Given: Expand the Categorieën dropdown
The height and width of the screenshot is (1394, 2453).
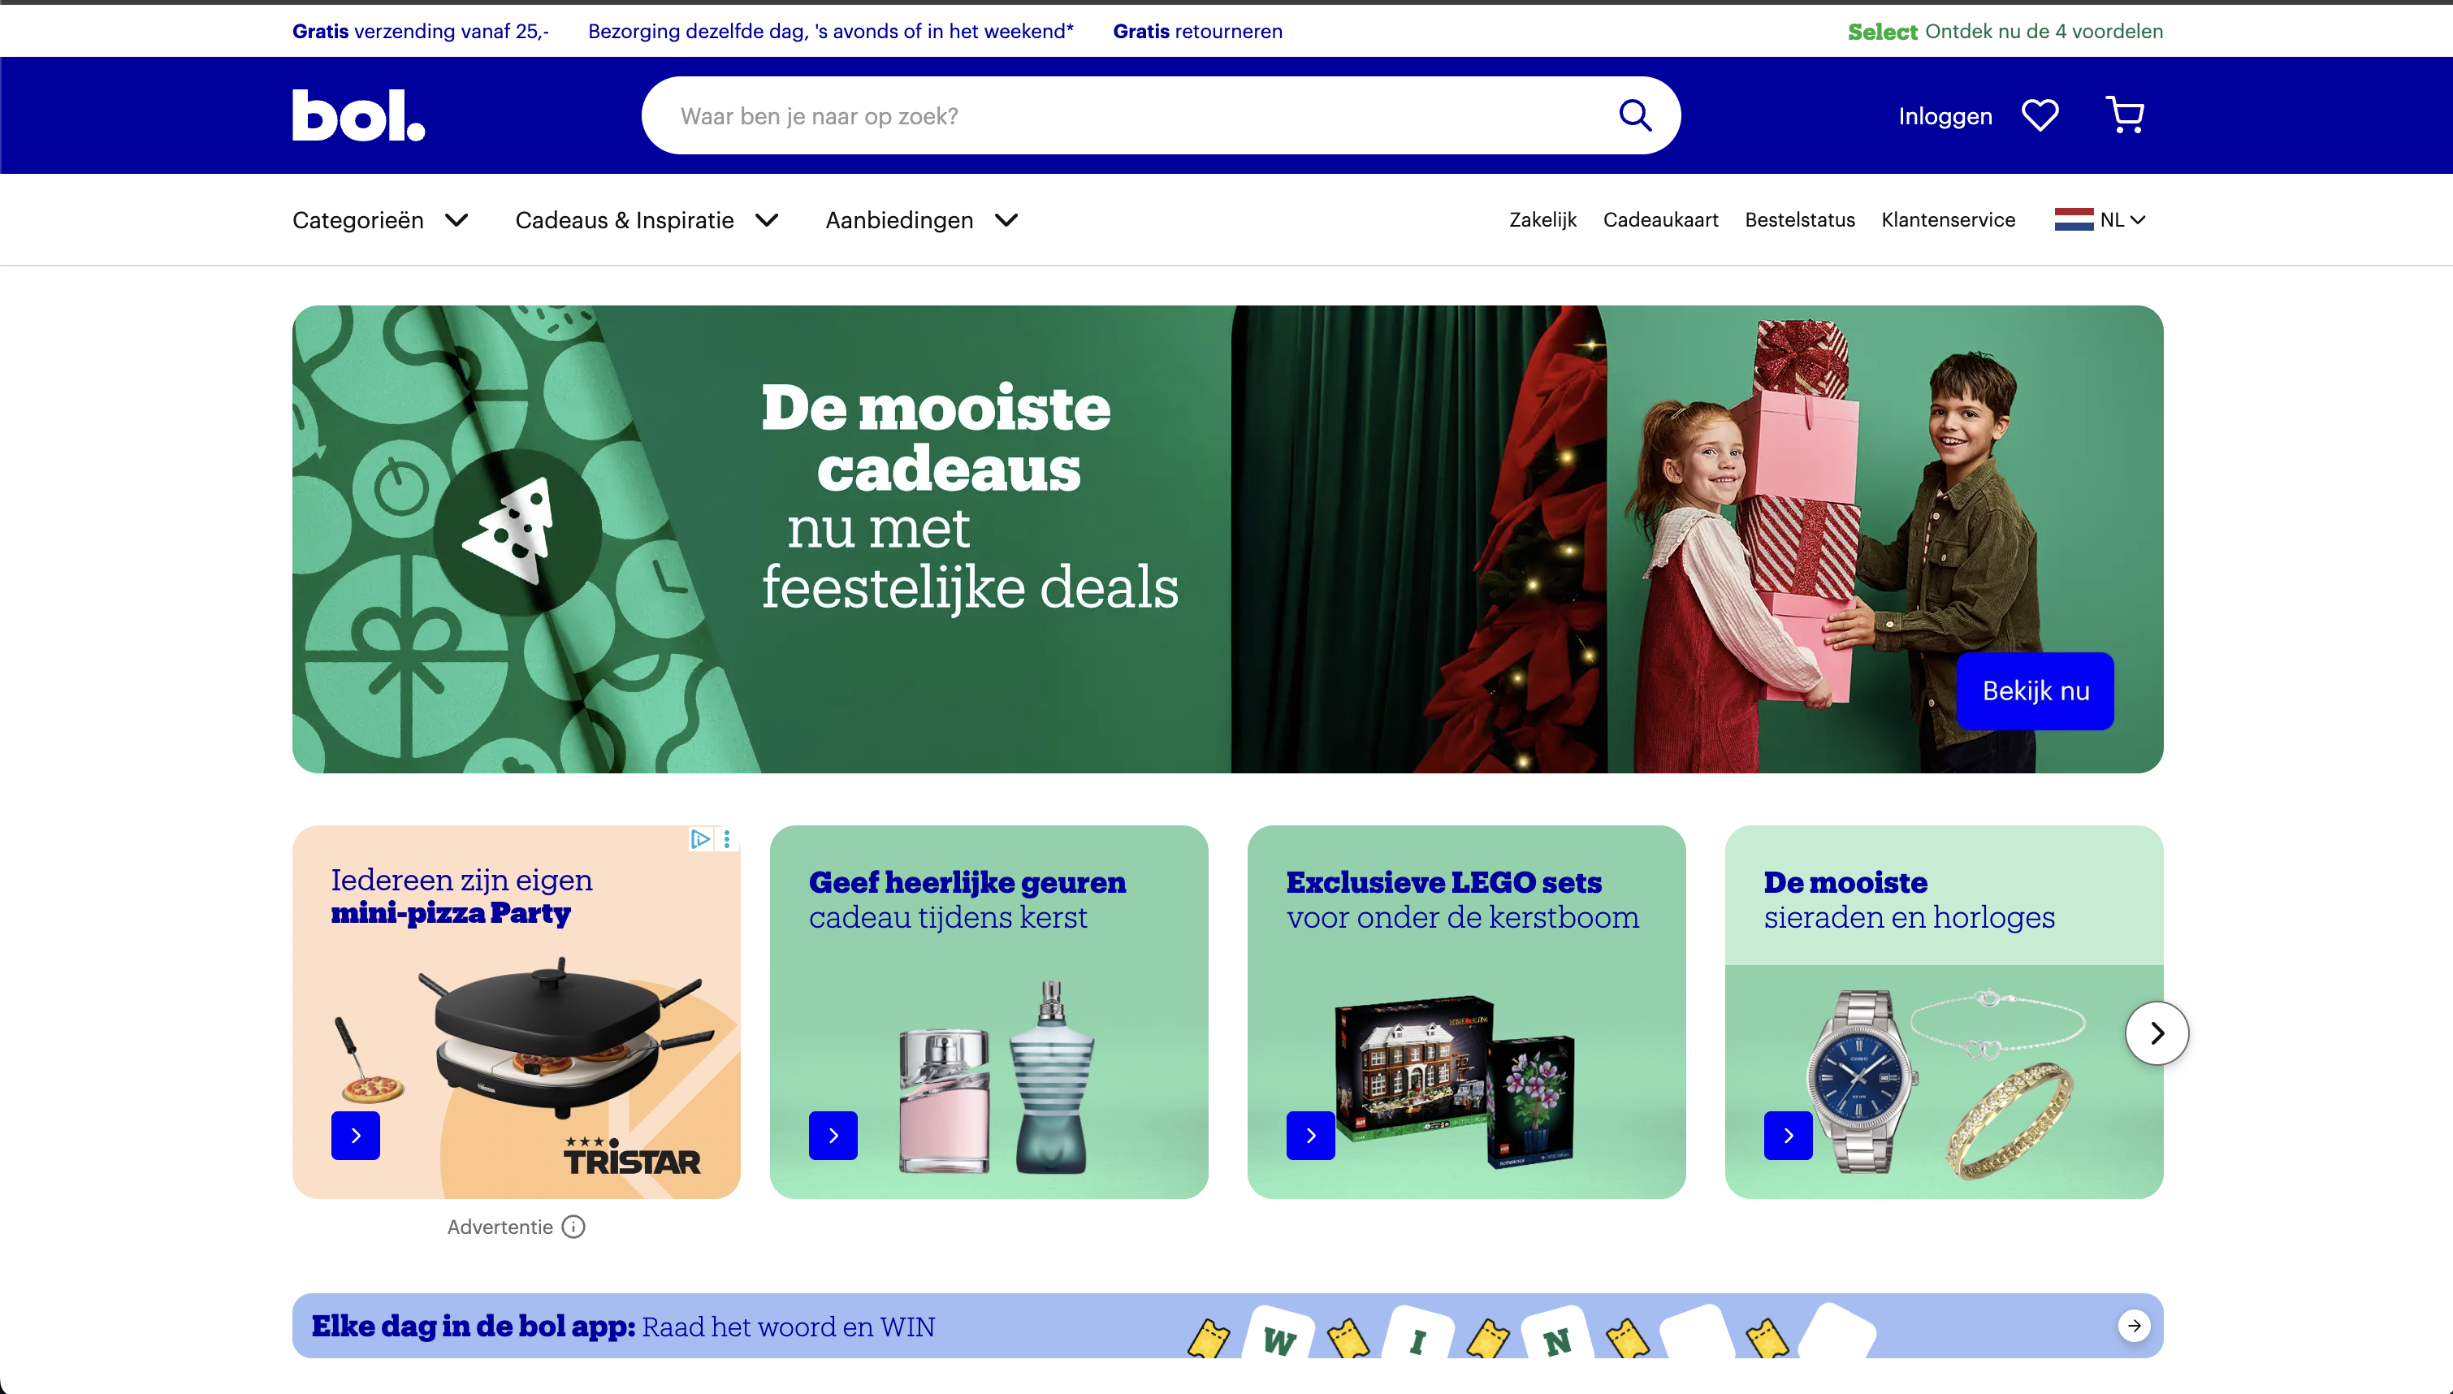Looking at the screenshot, I should coord(380,220).
